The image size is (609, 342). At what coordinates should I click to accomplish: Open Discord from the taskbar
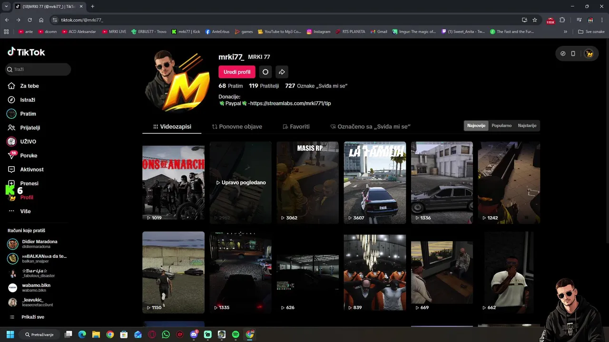pyautogui.click(x=194, y=334)
